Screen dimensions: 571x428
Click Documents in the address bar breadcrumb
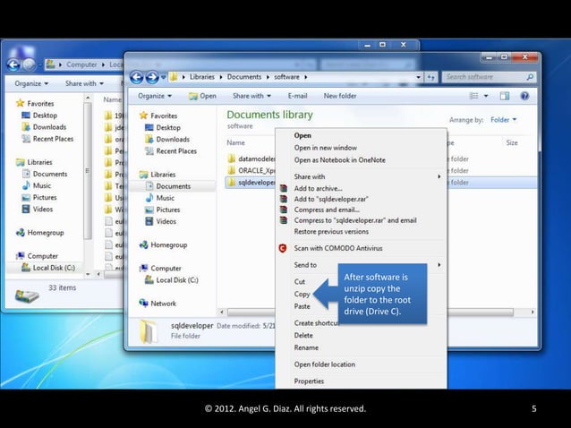(x=244, y=77)
